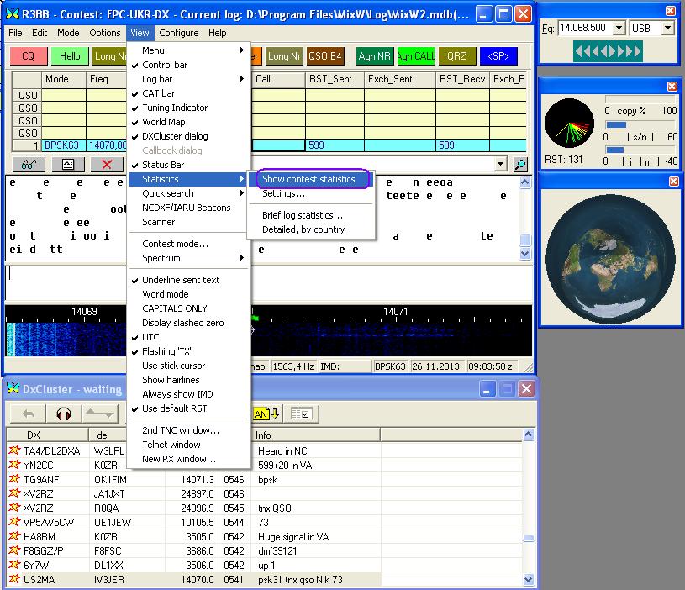The width and height of the screenshot is (685, 590).
Task: Click the magnifier search icon beside the combo box
Action: click(520, 165)
